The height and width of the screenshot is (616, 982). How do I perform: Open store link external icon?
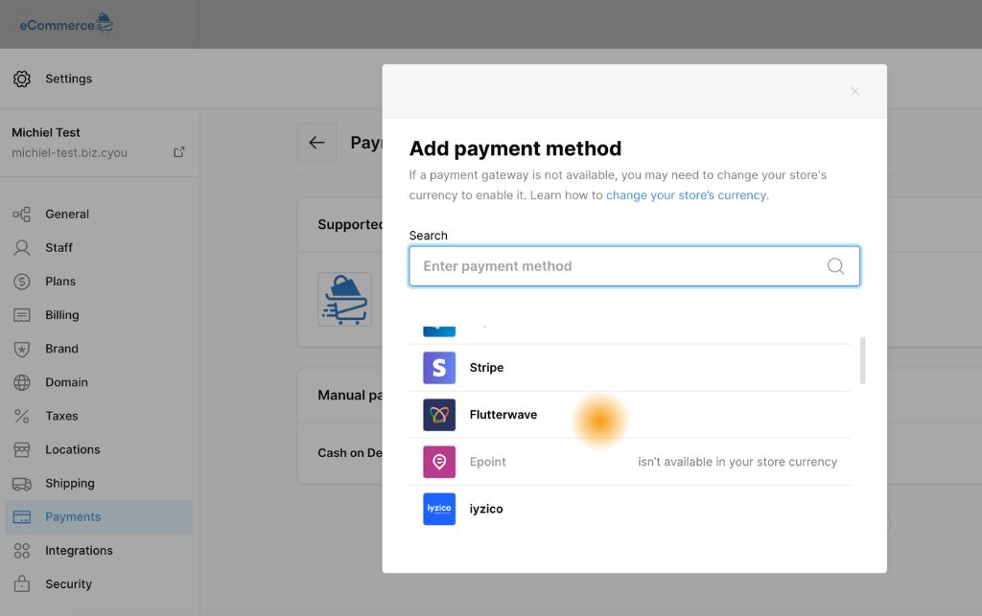click(x=178, y=152)
